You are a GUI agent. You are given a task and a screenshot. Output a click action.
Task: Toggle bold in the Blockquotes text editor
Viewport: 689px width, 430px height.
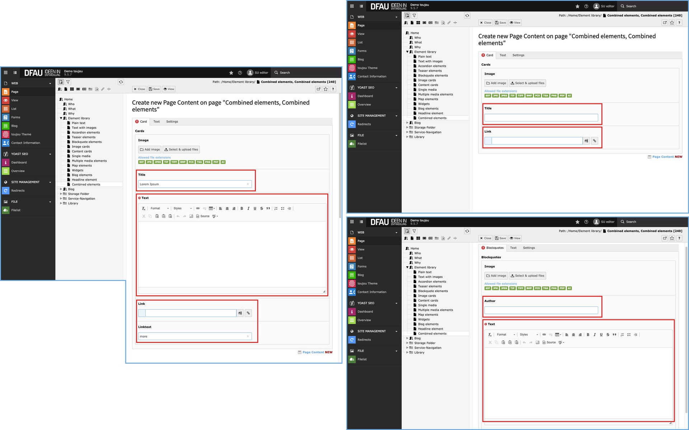588,335
